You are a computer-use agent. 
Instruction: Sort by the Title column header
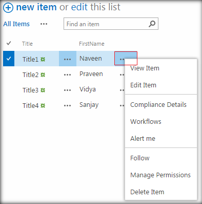coord(27,44)
